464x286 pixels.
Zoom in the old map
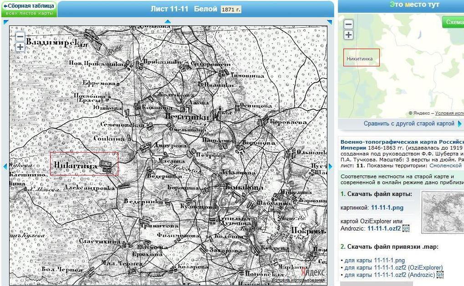coord(20,47)
